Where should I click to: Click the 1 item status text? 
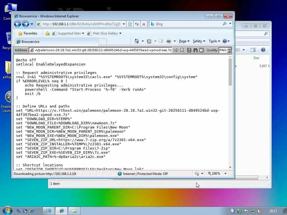tap(55, 184)
